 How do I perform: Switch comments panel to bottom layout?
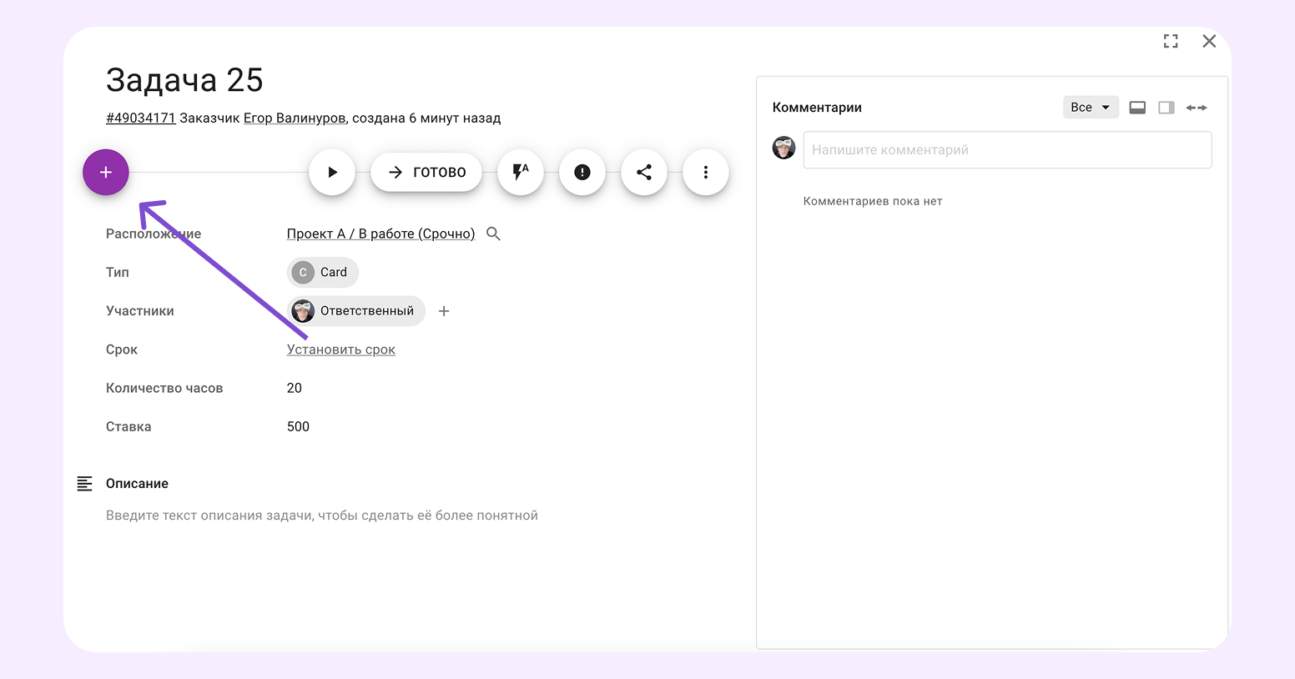(1137, 108)
